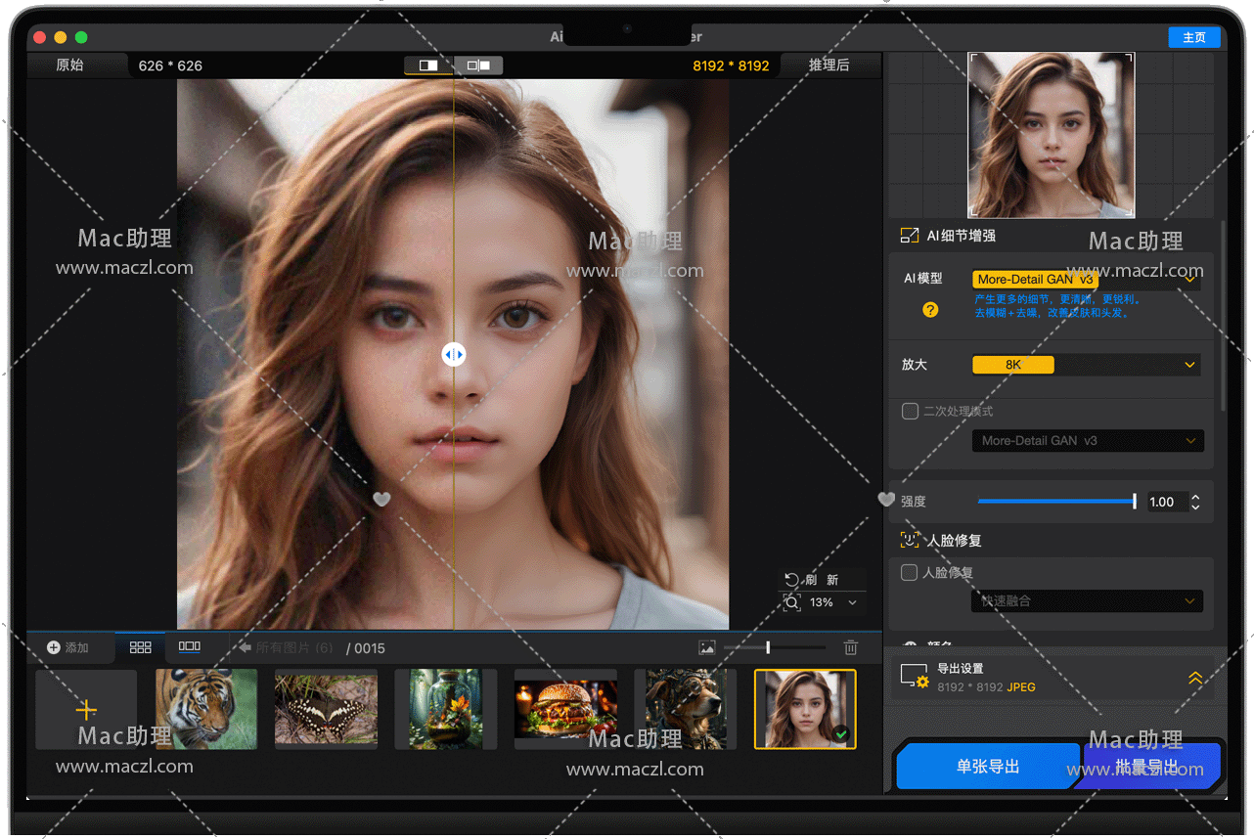
Task: Click the refresh preview icon
Action: click(x=791, y=580)
